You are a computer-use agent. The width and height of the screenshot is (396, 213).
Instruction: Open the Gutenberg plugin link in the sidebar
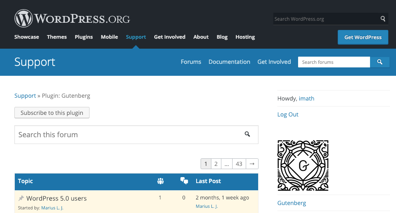click(292, 203)
